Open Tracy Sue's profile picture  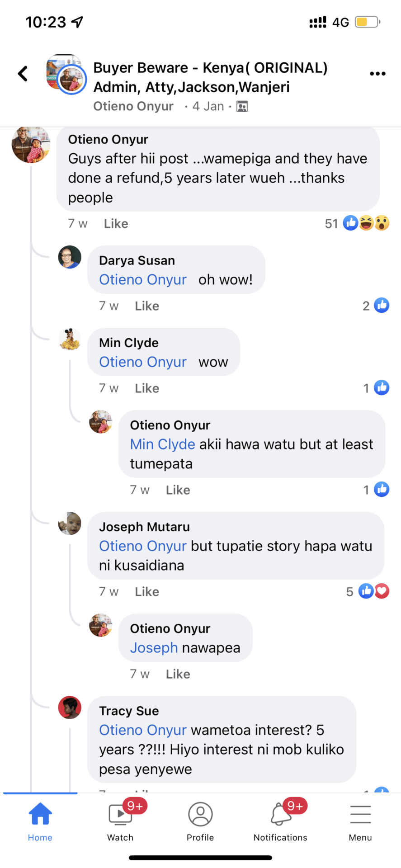point(70,708)
